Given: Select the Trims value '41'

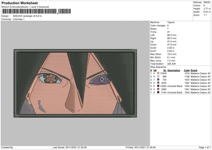Looking at the screenshot, I should [169, 32].
